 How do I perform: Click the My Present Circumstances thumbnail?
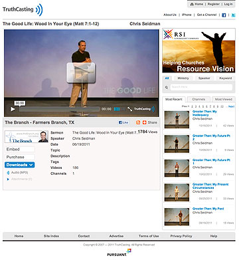click(x=177, y=193)
